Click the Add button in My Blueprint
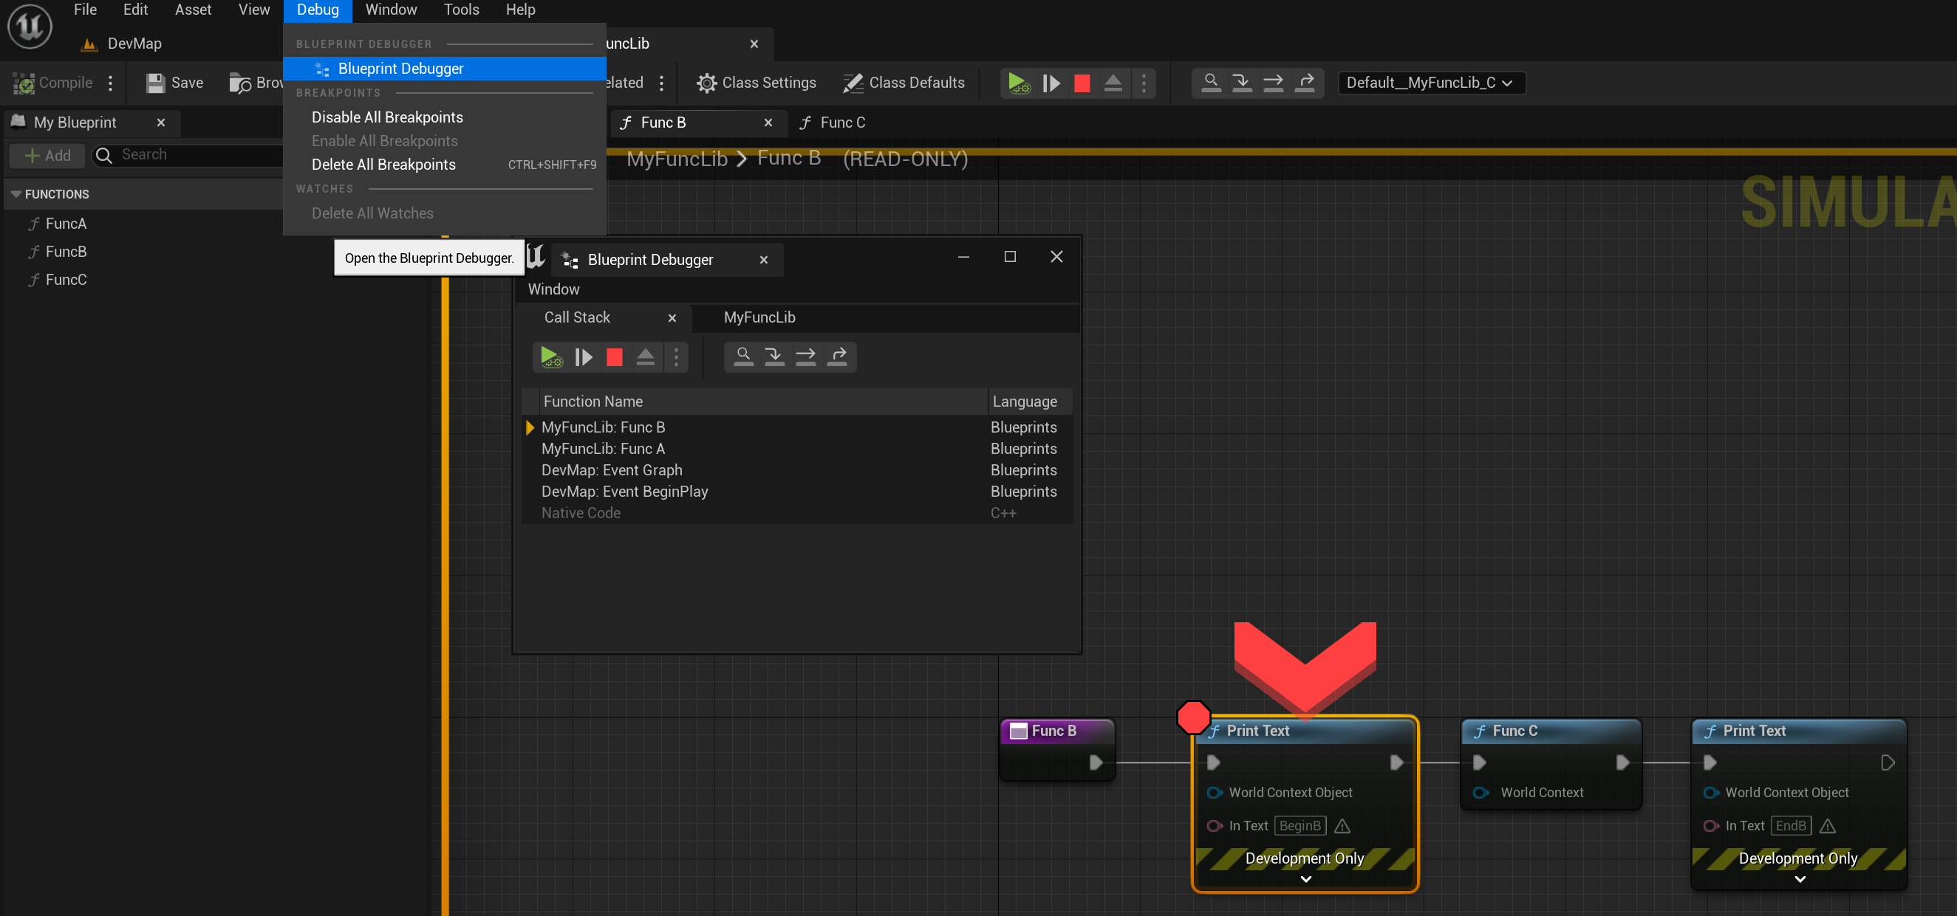Image resolution: width=1957 pixels, height=916 pixels. 47,156
